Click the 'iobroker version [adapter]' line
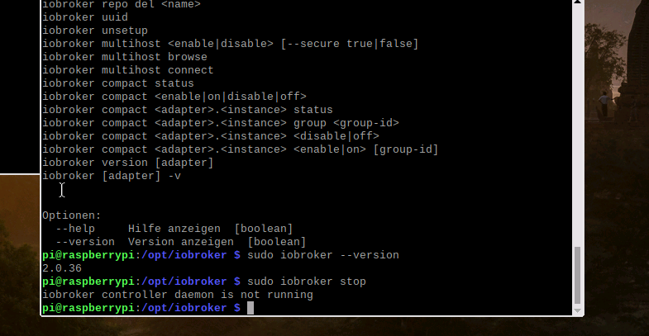Screen dimensions: 649x336 (128, 163)
